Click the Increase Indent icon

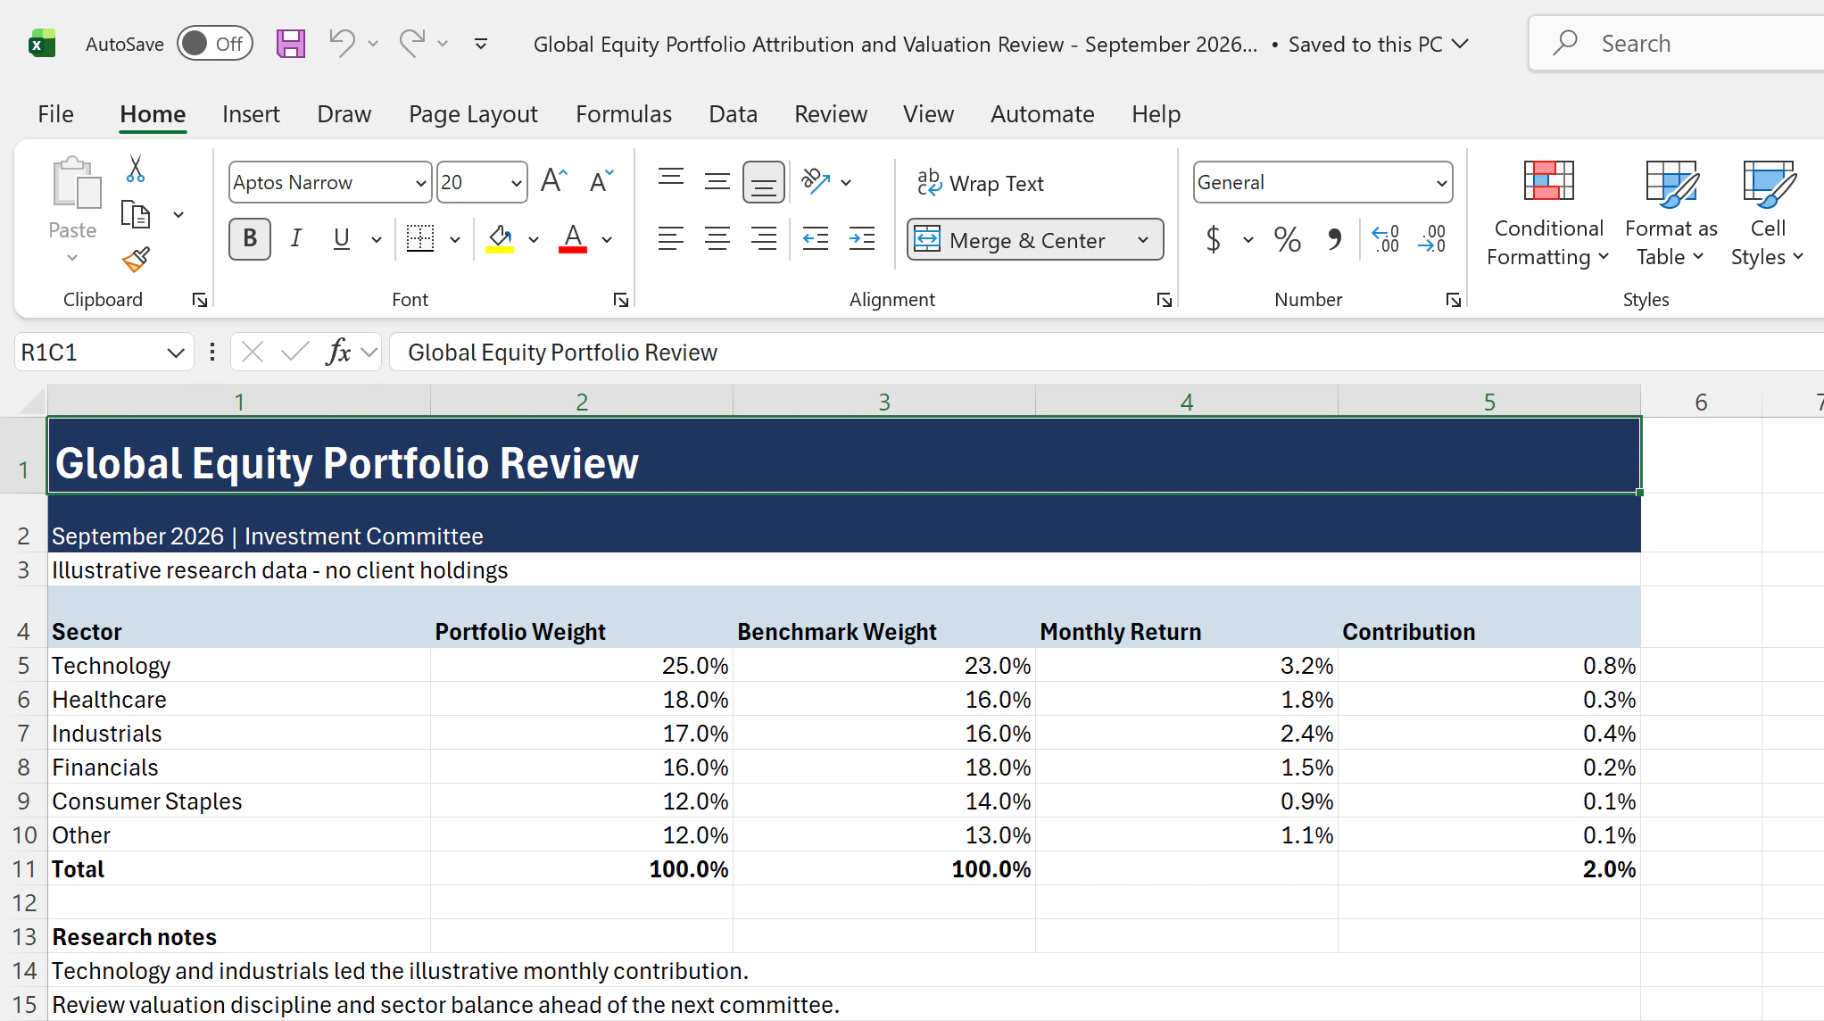click(862, 238)
